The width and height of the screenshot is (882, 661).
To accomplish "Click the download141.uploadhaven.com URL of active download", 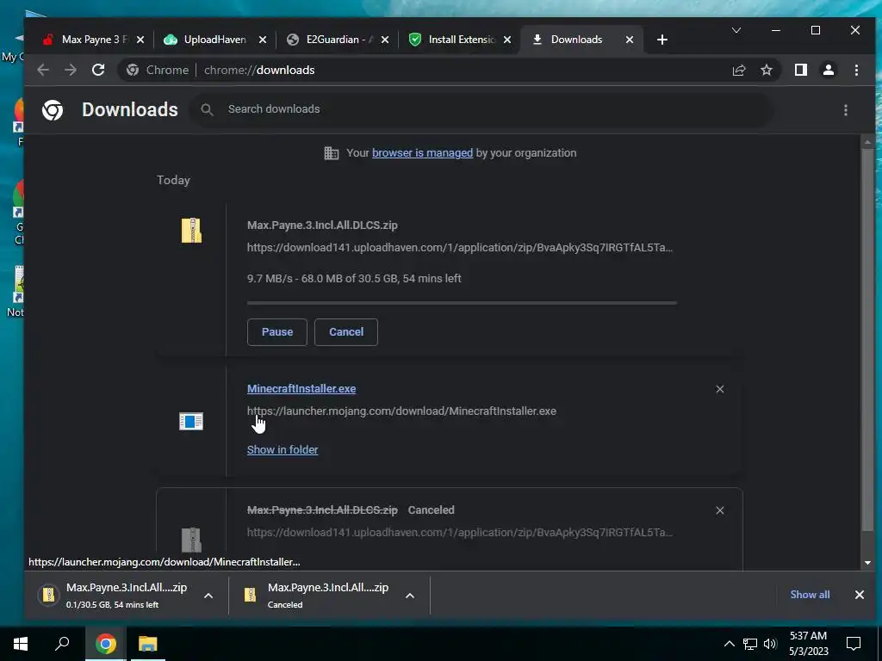I will point(460,247).
